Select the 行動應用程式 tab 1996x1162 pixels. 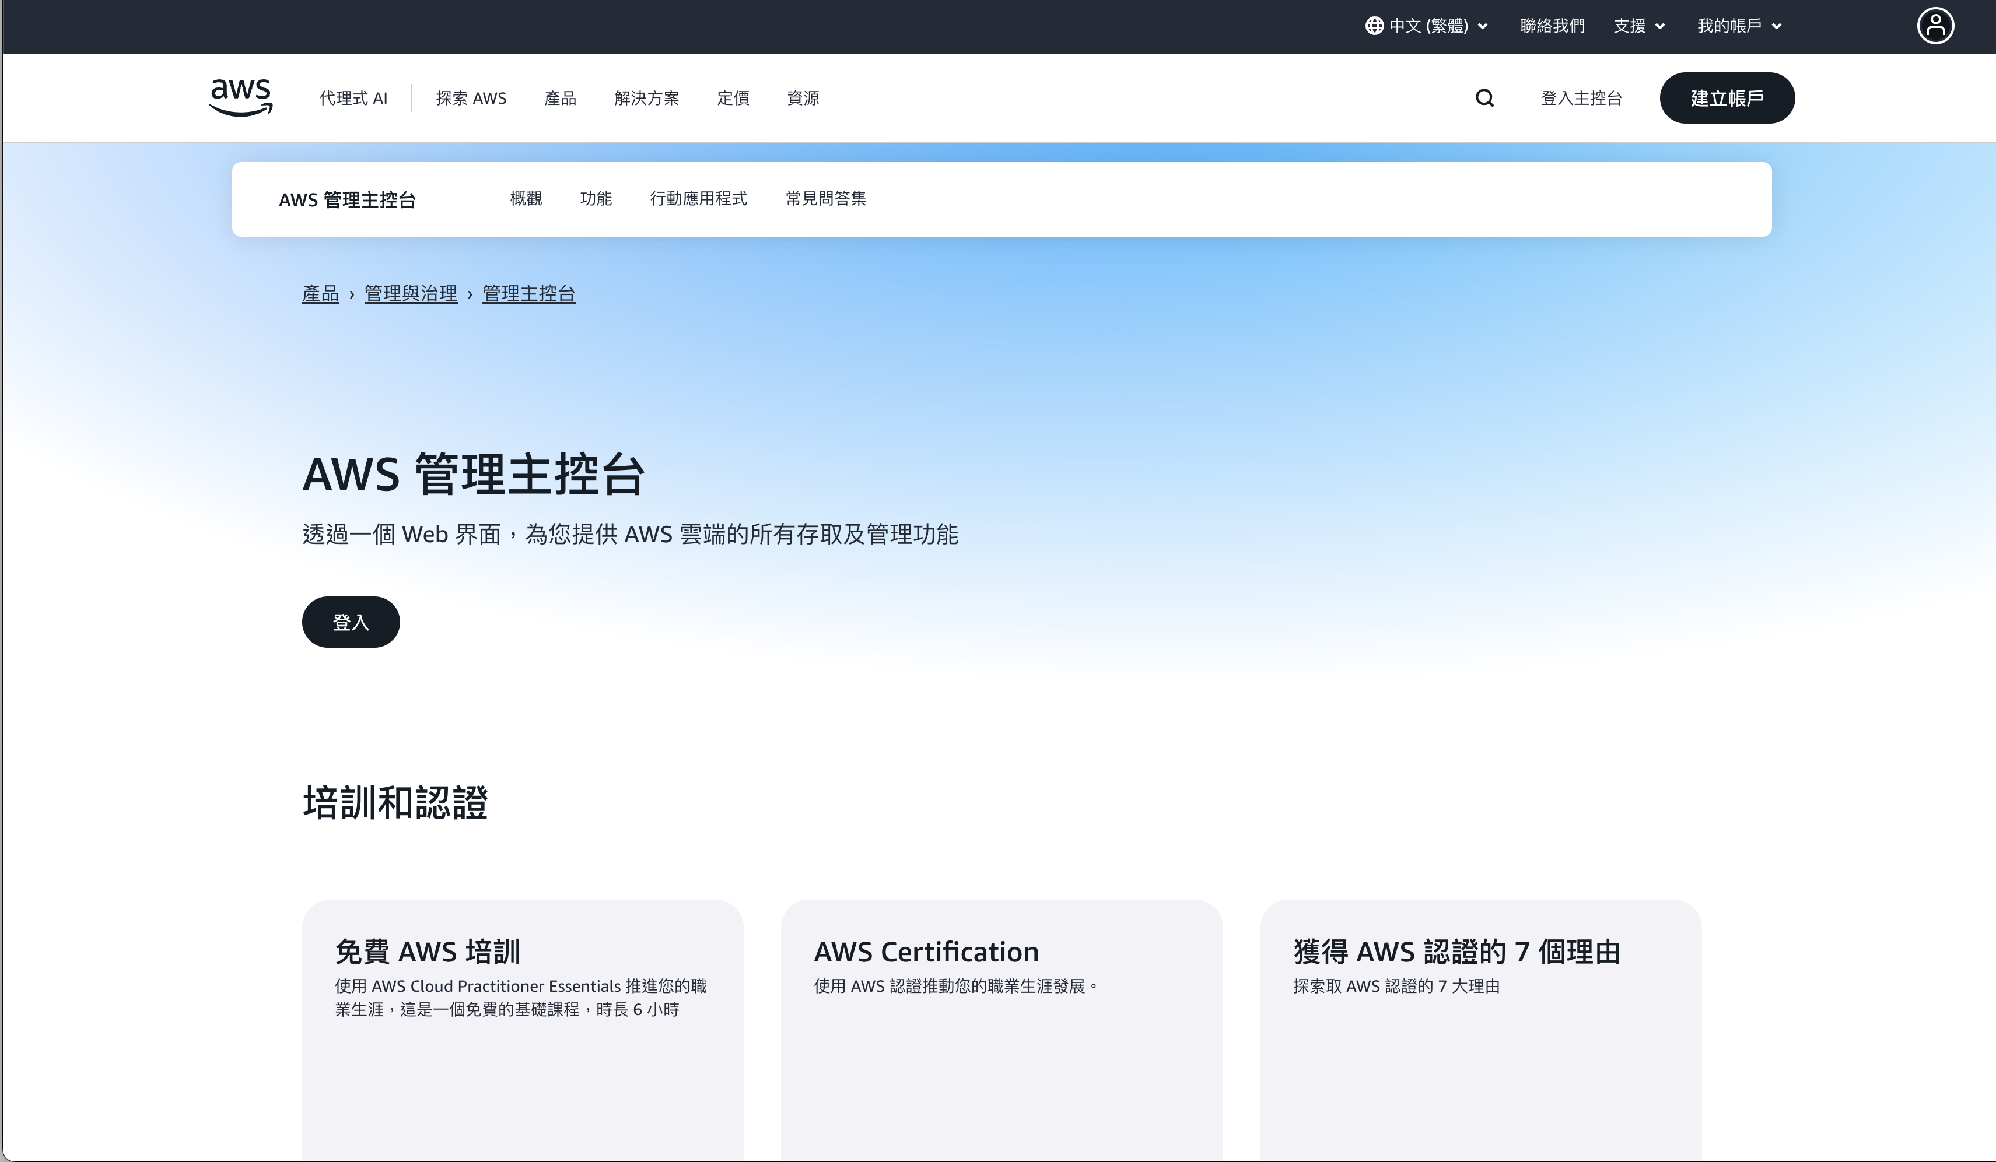[x=698, y=199]
